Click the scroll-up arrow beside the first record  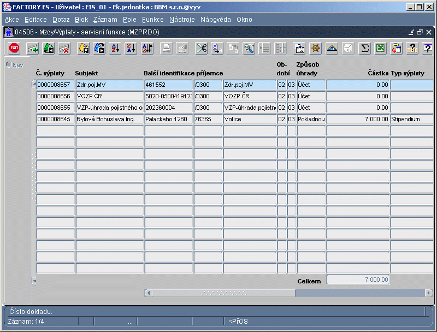(34, 84)
